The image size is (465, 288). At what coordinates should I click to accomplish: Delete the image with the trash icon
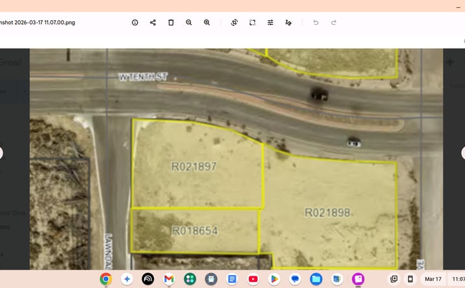pos(171,23)
